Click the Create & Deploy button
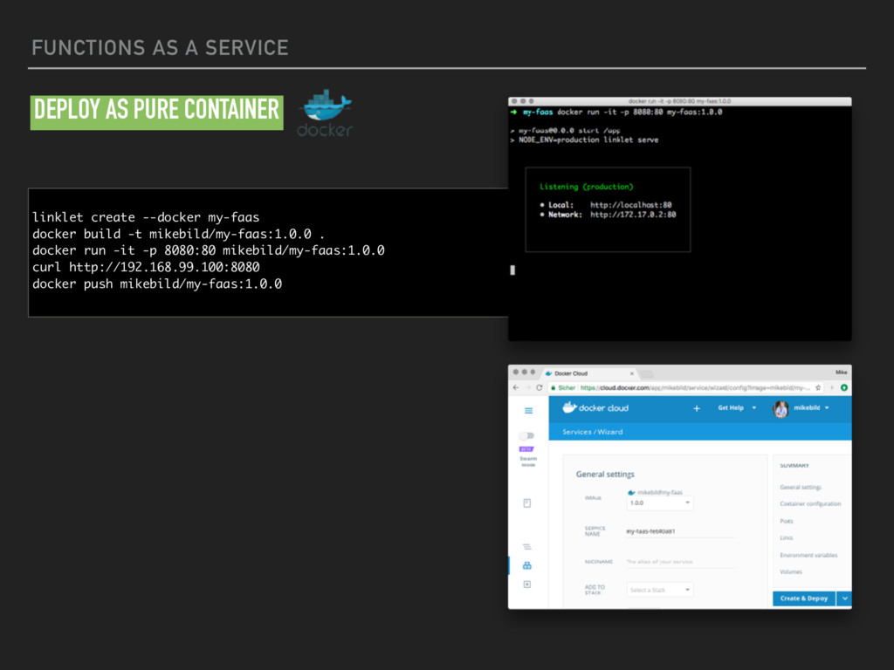This screenshot has height=670, width=894. click(803, 598)
